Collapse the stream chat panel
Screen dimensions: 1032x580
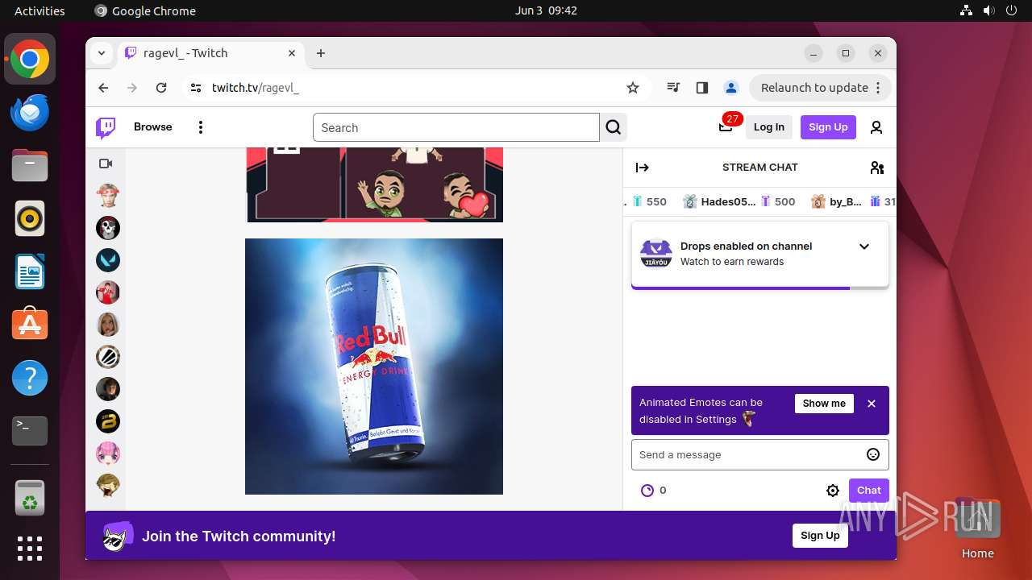(643, 168)
